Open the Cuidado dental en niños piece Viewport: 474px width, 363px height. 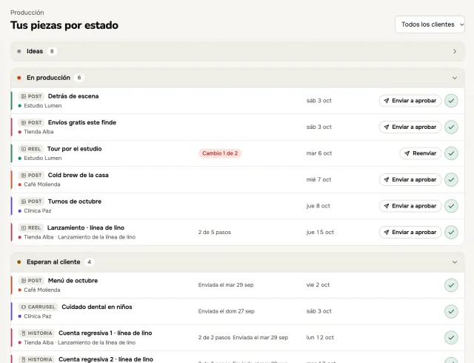pos(97,307)
